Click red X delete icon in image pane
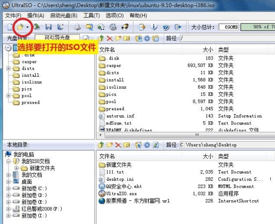275x224 pixels. (x=110, y=38)
